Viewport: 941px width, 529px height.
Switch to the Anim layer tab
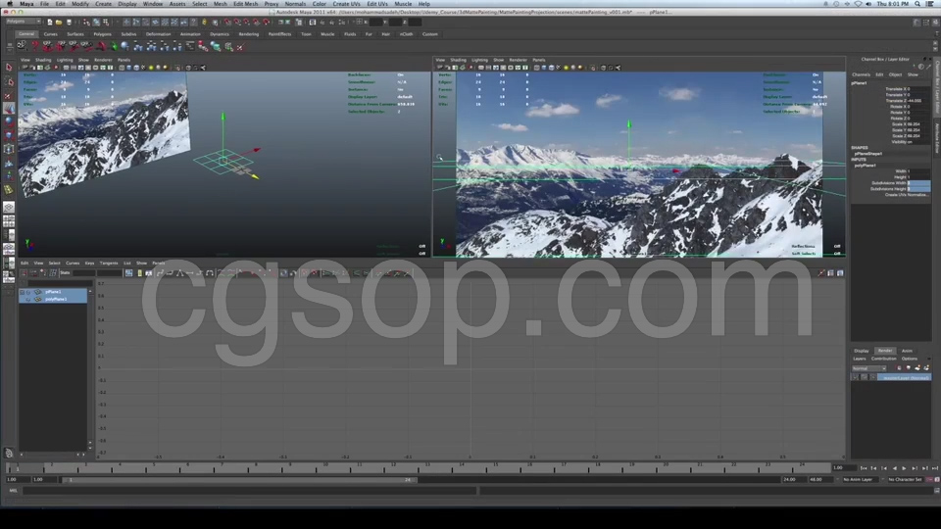click(907, 351)
